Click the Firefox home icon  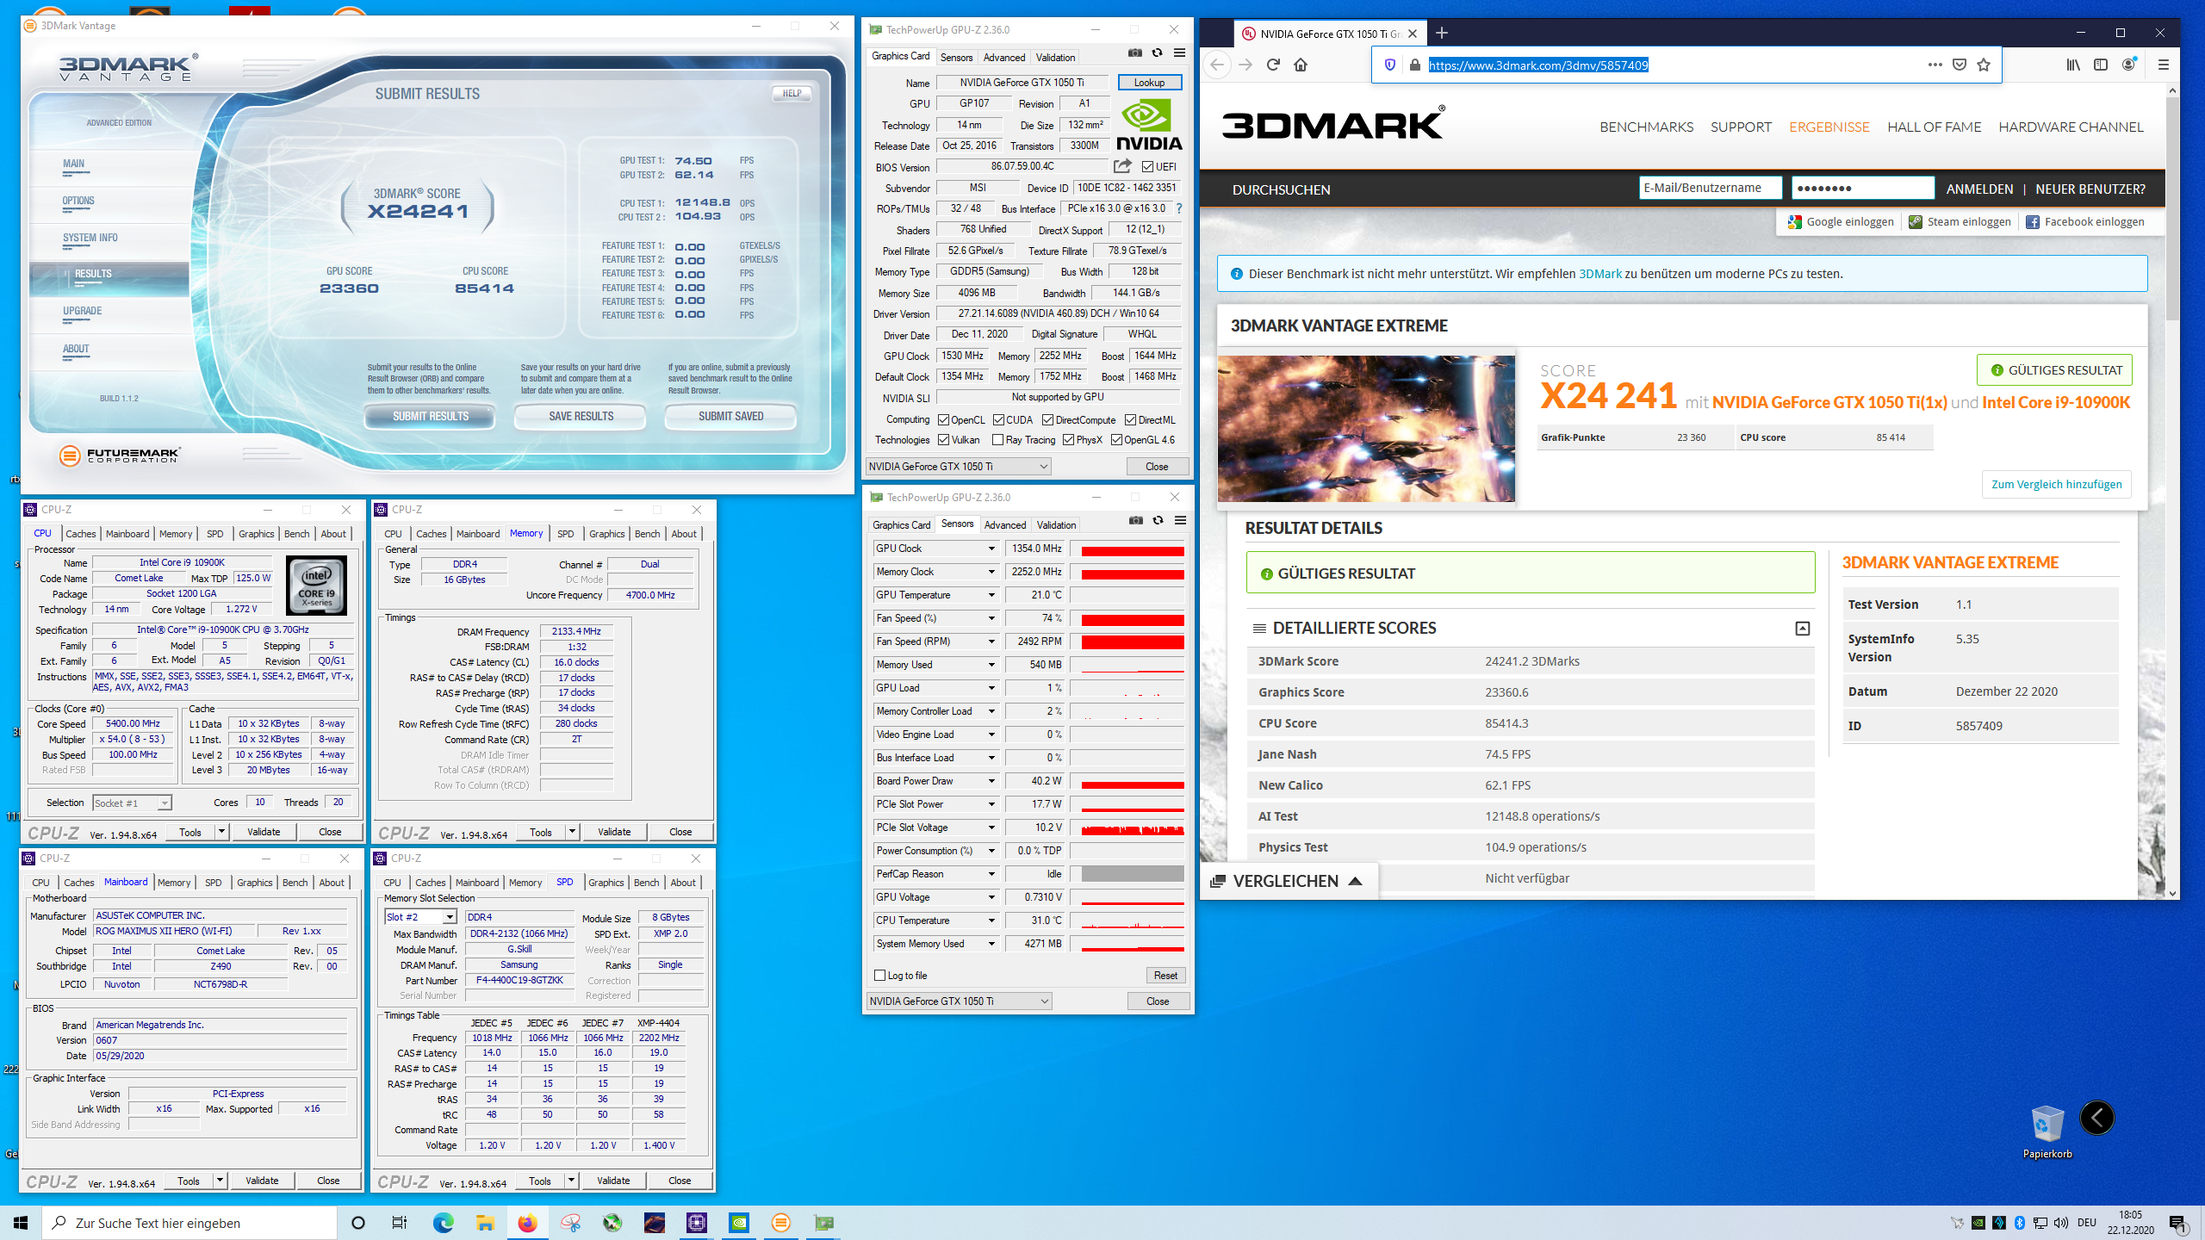(1301, 65)
